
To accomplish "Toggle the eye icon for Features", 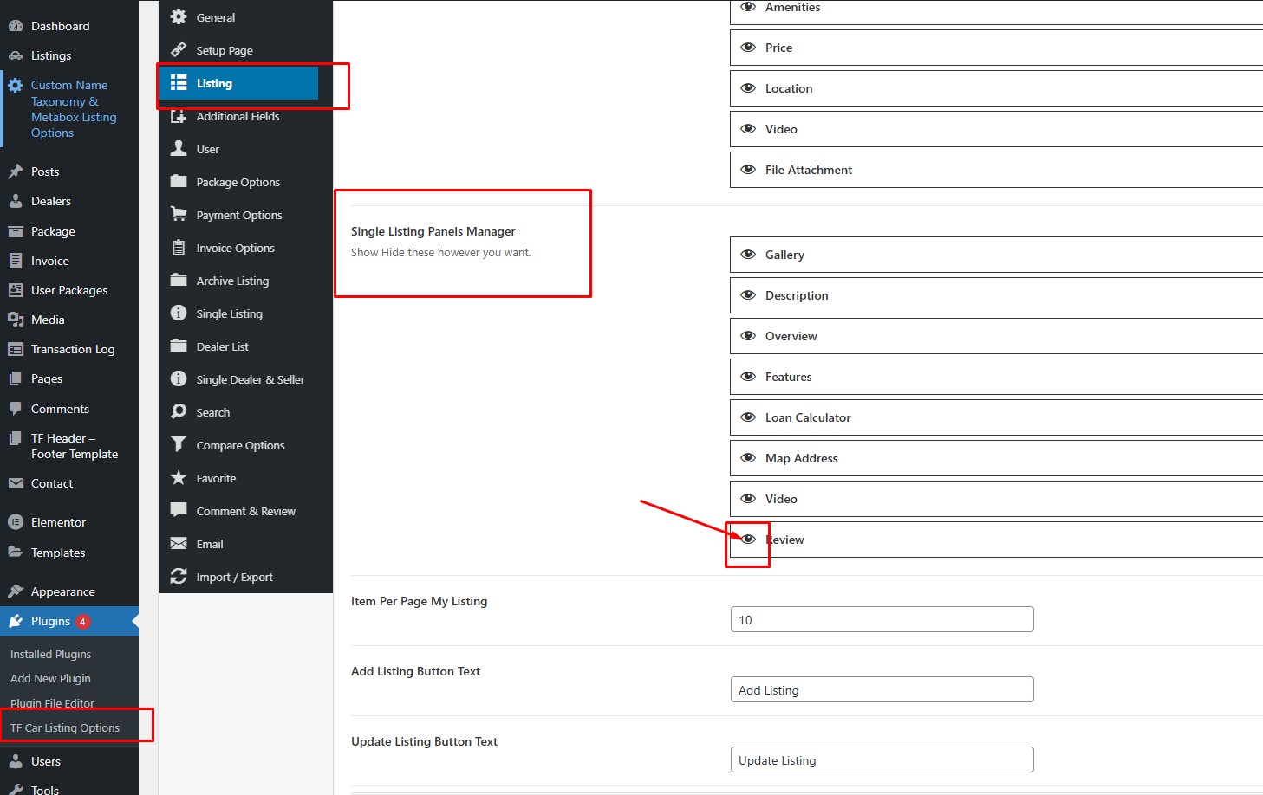I will (x=748, y=377).
